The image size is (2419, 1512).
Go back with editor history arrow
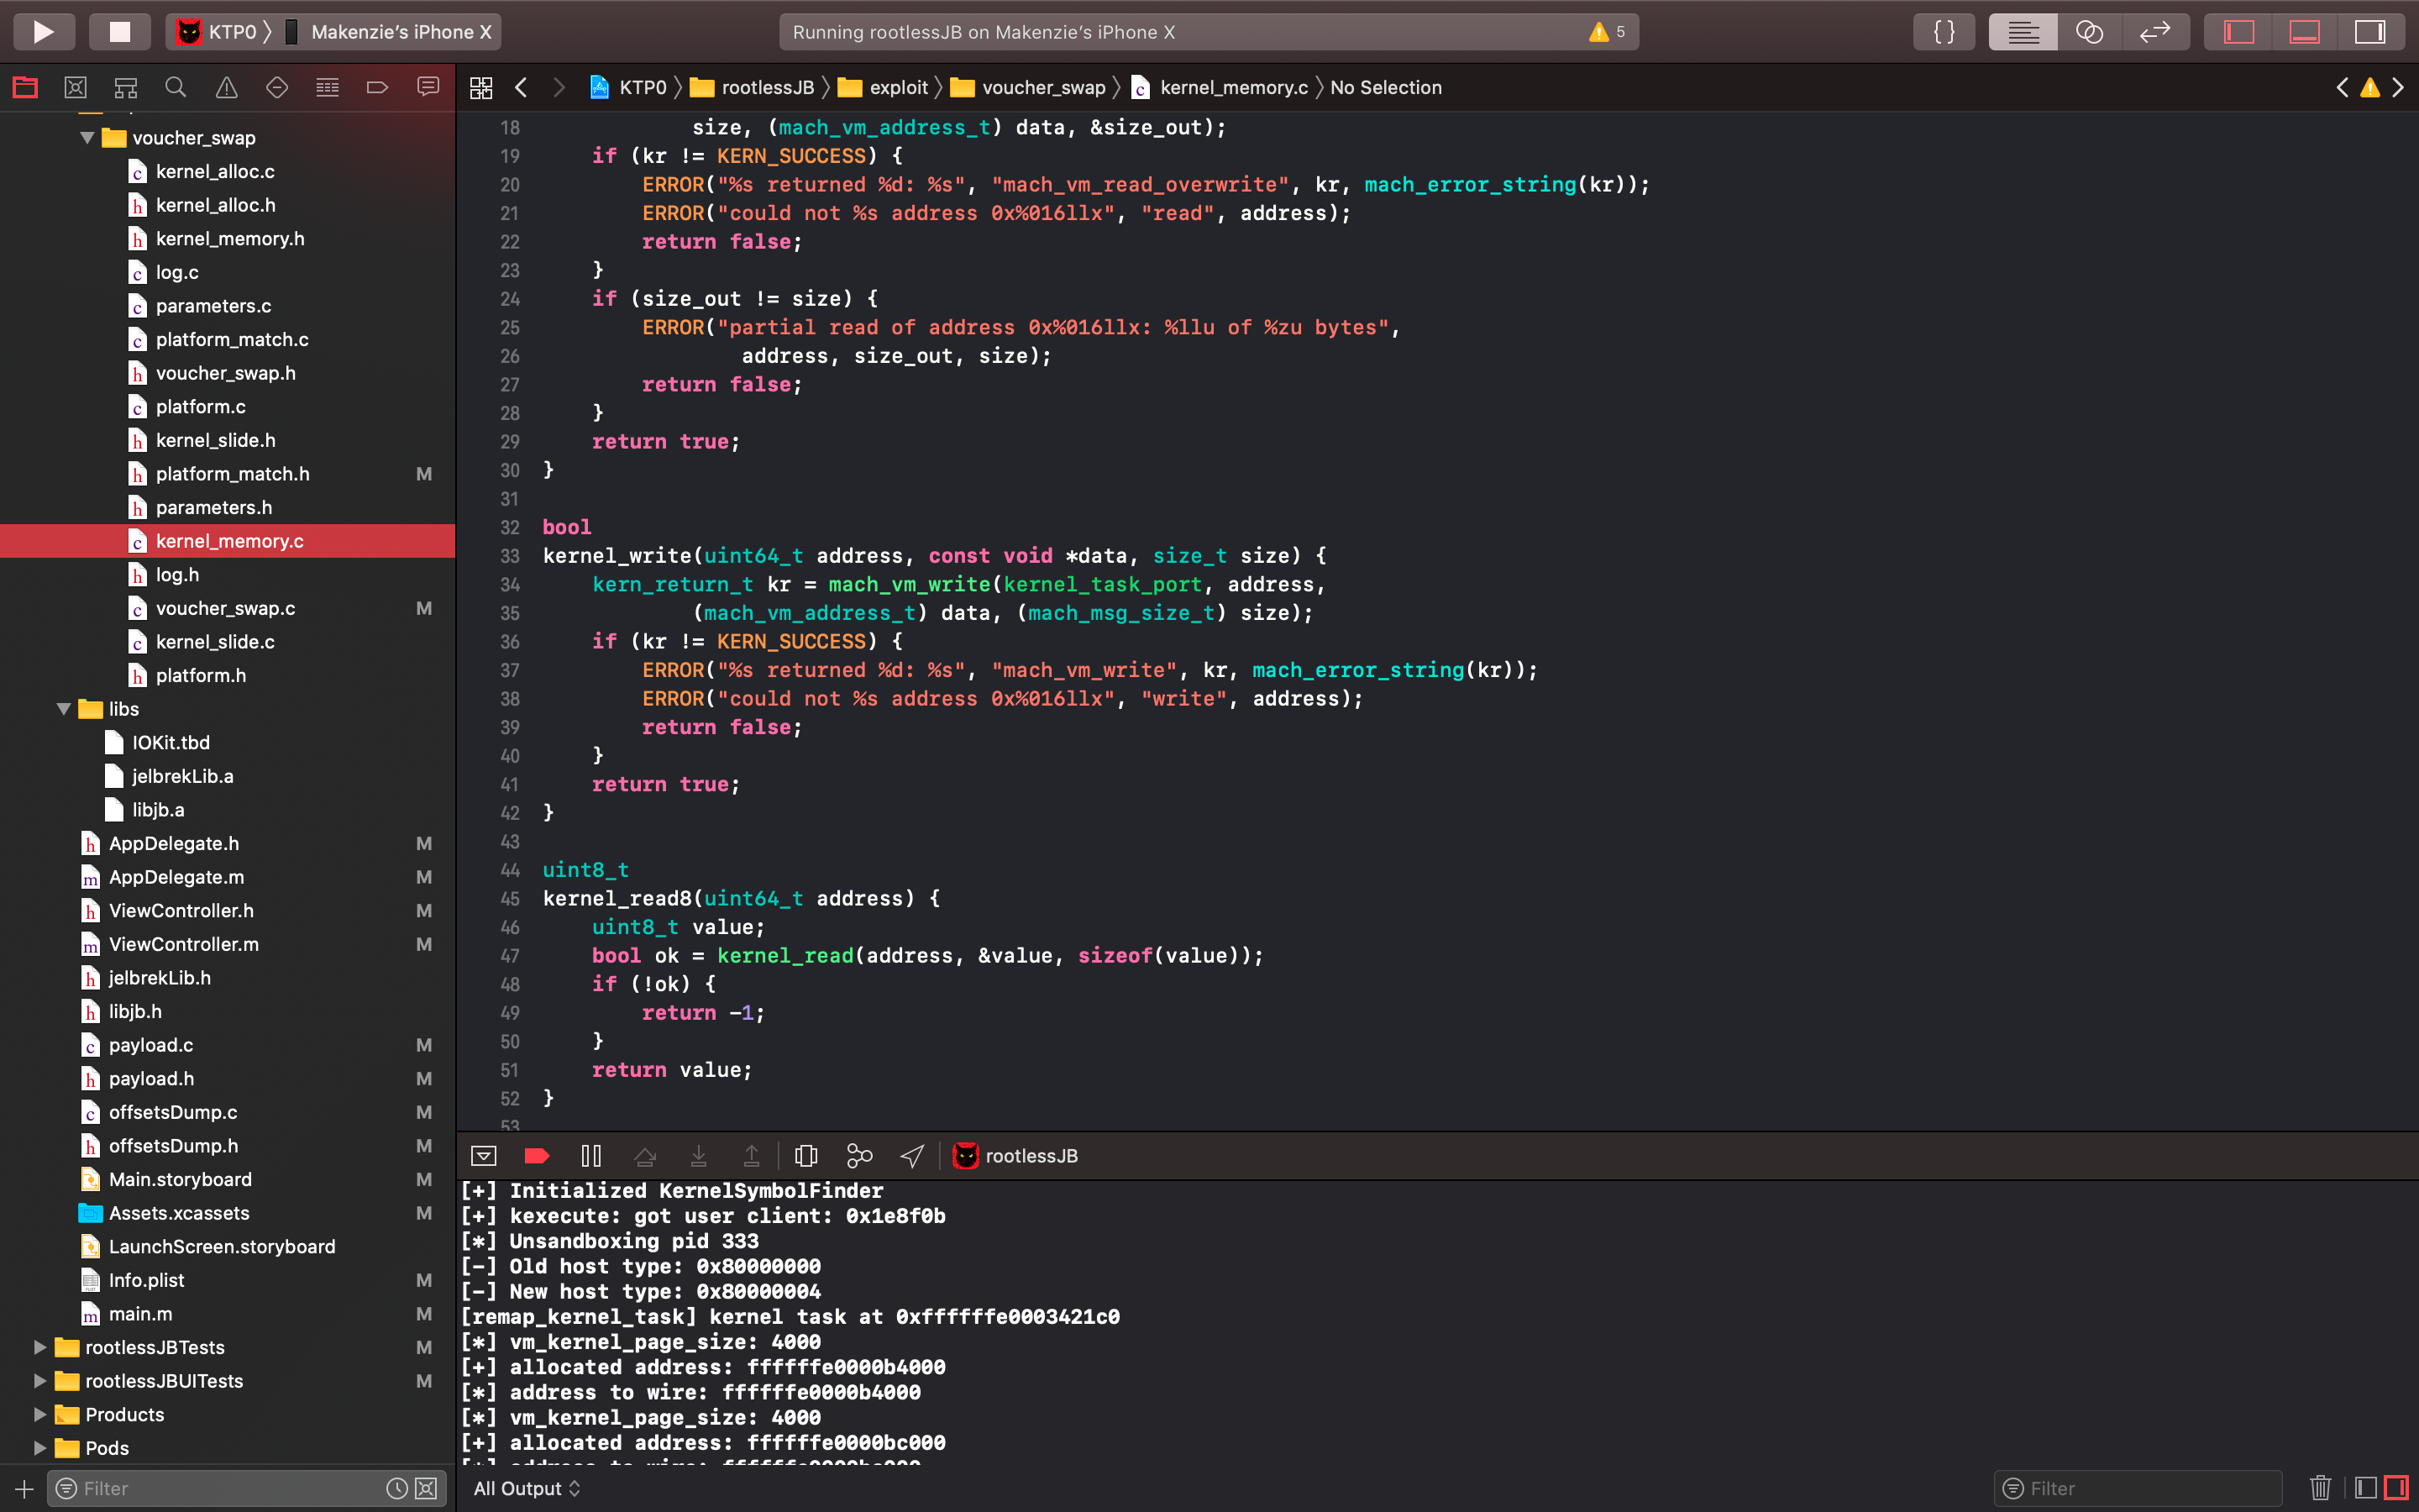point(521,88)
